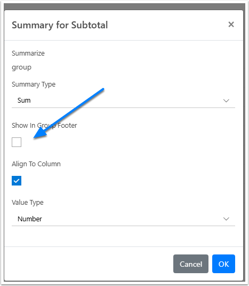Click the Summary Type label
The image size is (249, 286).
[34, 84]
